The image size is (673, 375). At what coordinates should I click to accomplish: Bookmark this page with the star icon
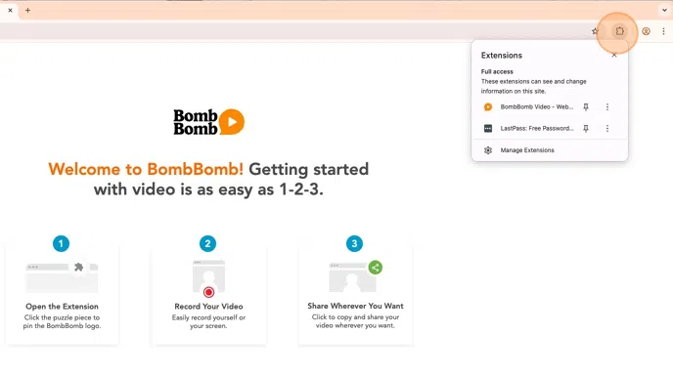point(595,31)
